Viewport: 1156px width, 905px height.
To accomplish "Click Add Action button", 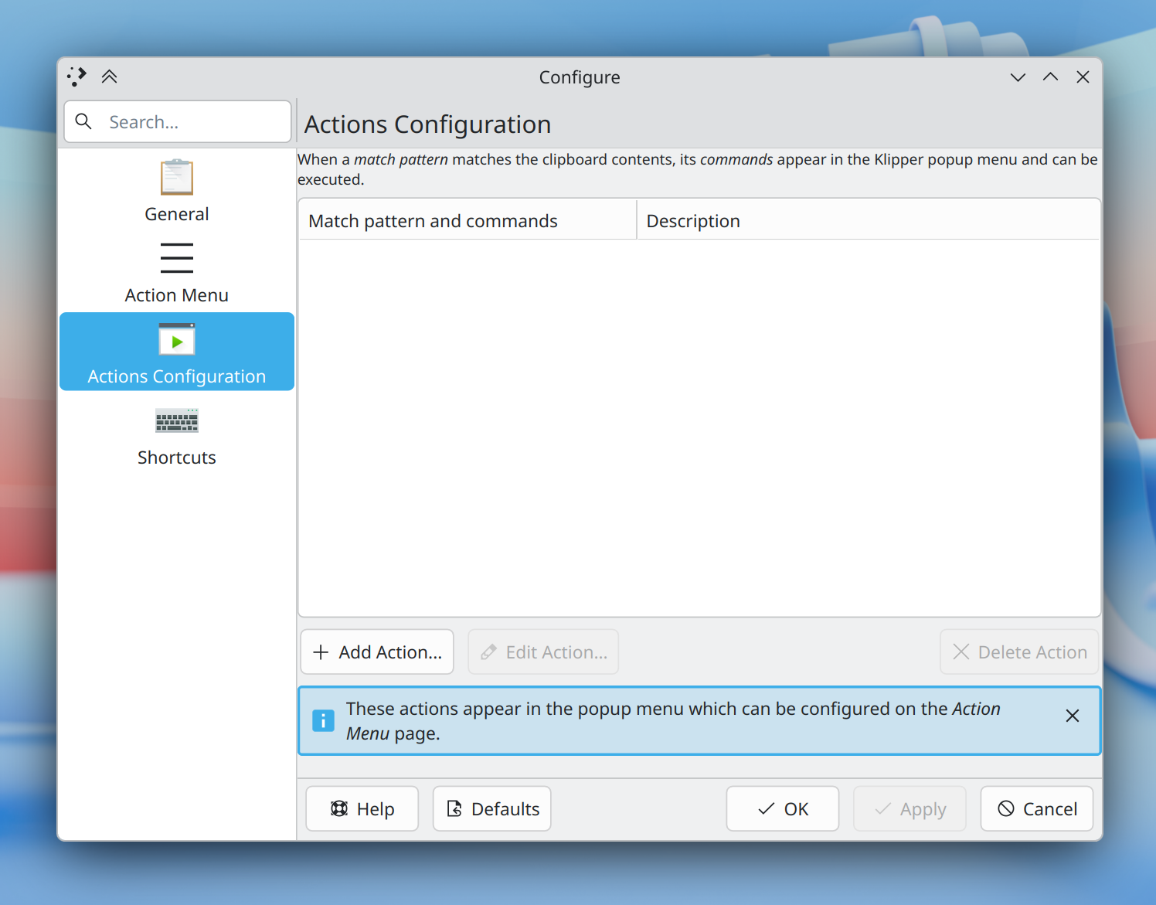I will coord(377,652).
